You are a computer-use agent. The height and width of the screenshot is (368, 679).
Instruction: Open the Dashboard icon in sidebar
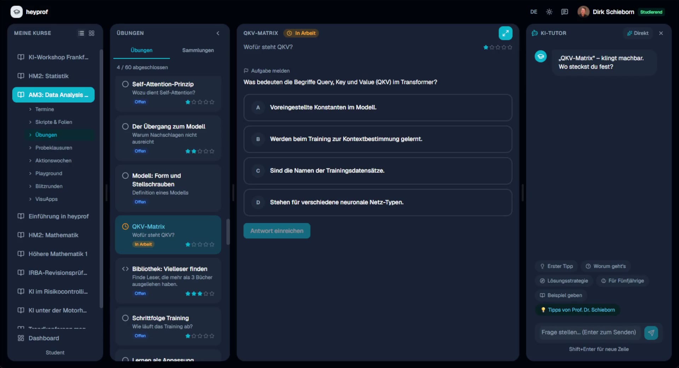[21, 338]
